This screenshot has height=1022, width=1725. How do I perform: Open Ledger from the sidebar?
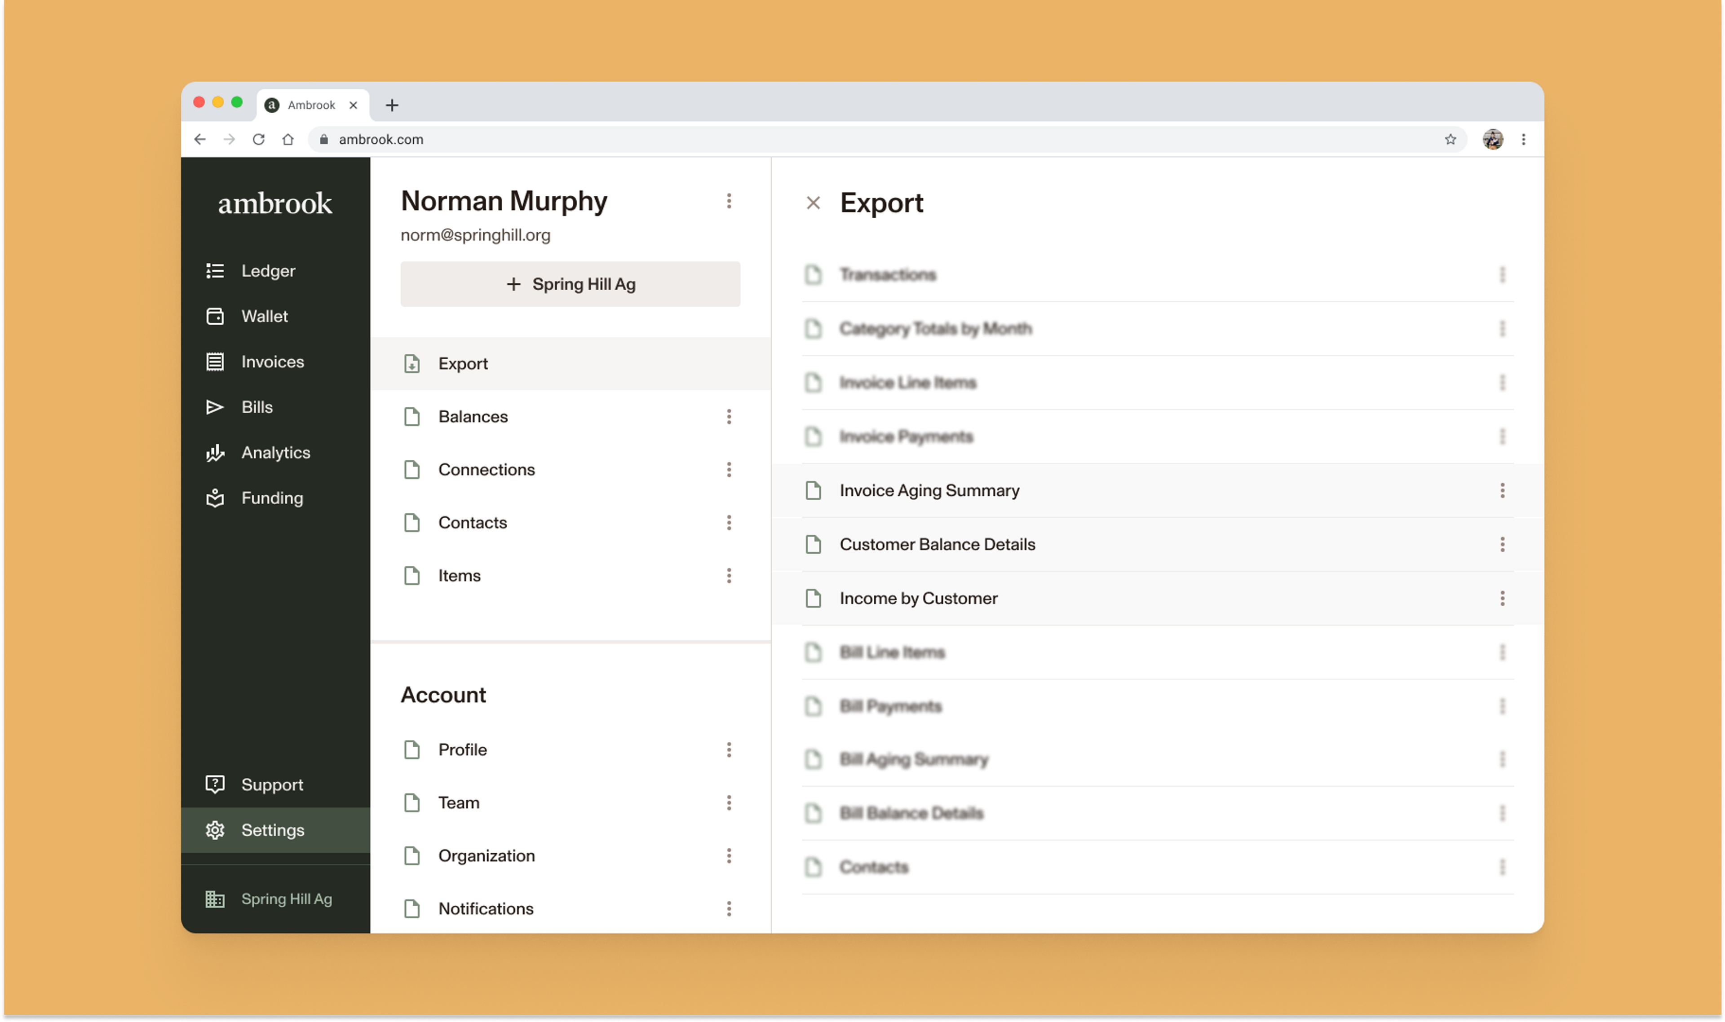(x=267, y=271)
